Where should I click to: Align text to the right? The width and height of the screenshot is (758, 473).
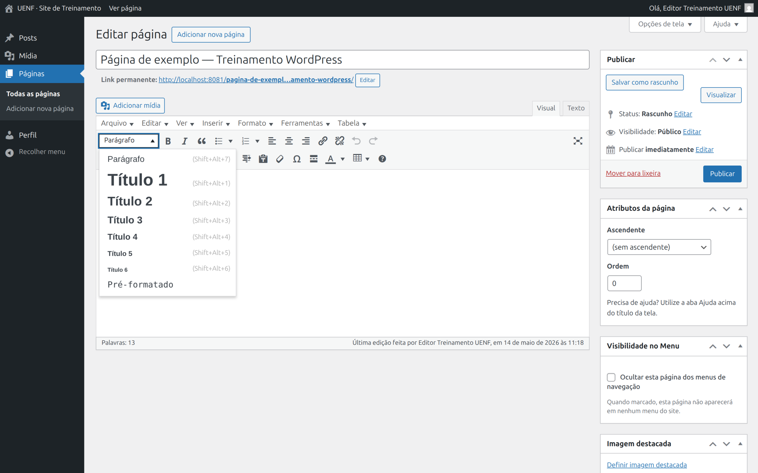pyautogui.click(x=306, y=141)
